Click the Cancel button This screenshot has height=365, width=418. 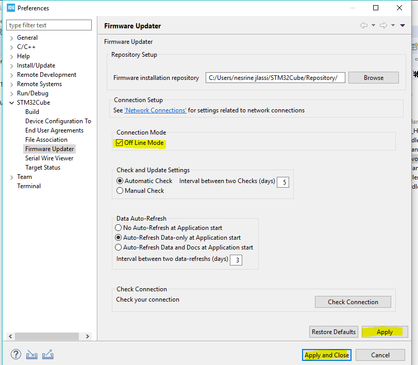click(x=380, y=355)
